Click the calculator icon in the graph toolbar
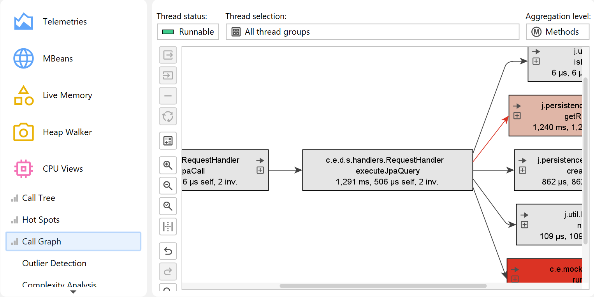This screenshot has height=297, width=594. [x=168, y=141]
